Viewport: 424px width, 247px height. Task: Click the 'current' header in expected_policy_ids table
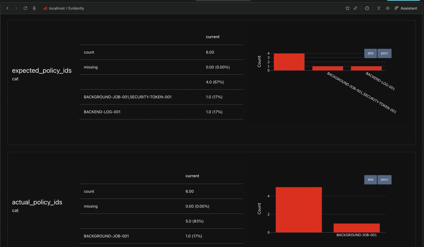point(213,37)
